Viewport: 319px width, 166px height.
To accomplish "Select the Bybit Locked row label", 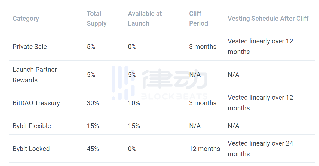I will (x=31, y=149).
